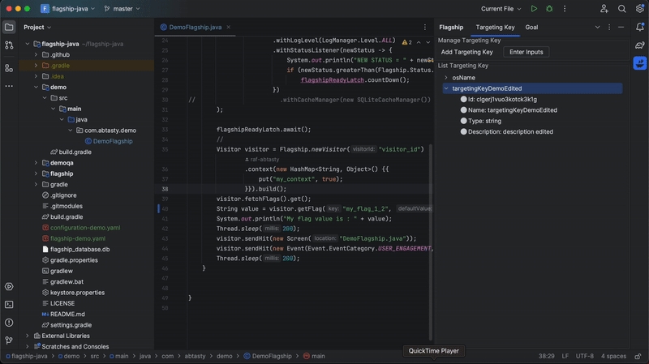Expand the osName targeting key

[x=446, y=78]
